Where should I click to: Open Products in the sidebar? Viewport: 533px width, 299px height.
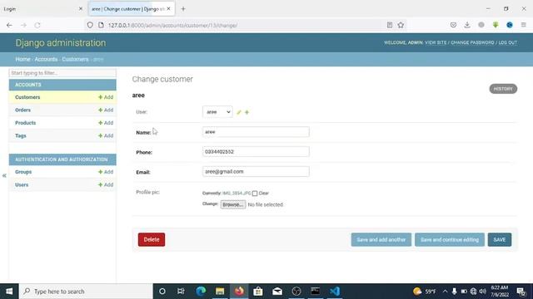coord(26,123)
